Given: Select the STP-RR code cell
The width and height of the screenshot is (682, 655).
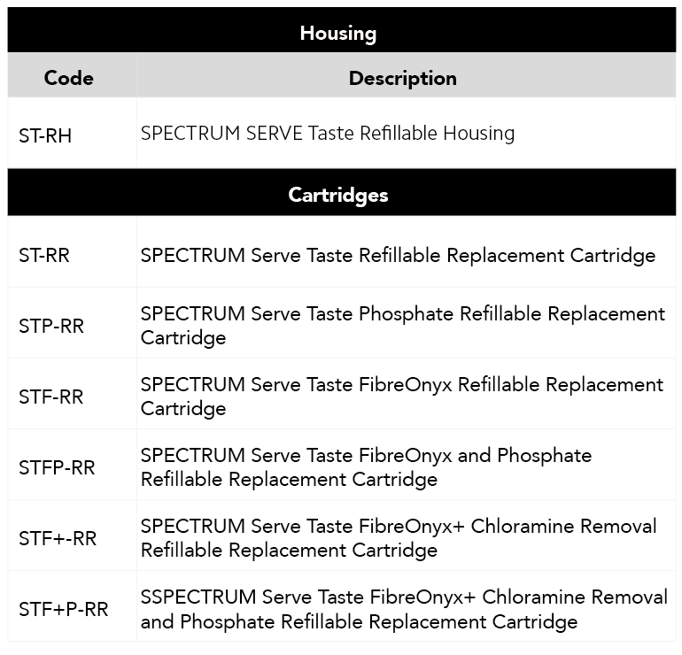Looking at the screenshot, I should [x=51, y=326].
